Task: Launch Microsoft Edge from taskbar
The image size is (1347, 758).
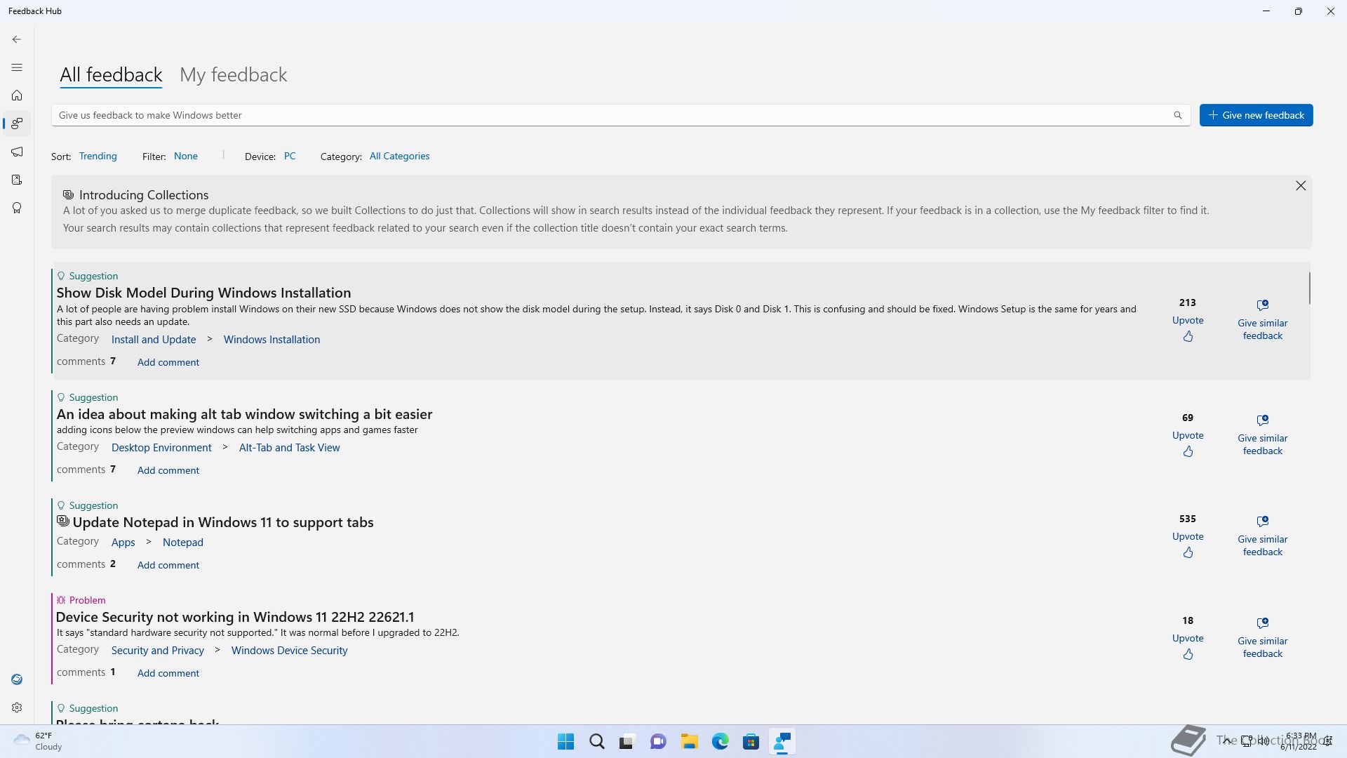Action: coord(720,742)
